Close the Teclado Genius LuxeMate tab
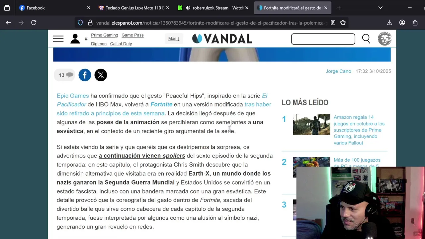The image size is (425, 239). 168,8
